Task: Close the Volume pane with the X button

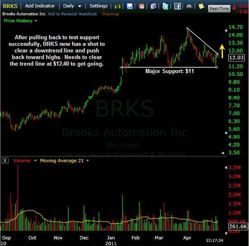Action: [x=5, y=161]
